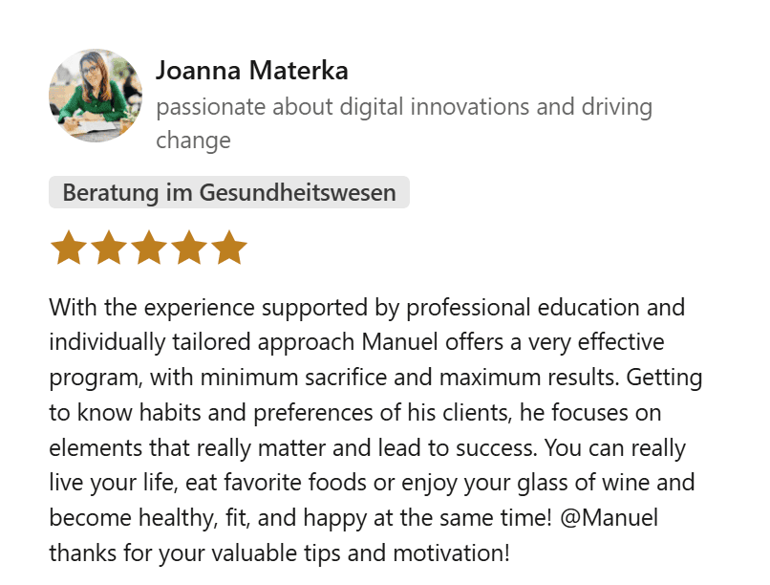770x585 pixels.
Task: Click the reviewer name Joanna Materka
Action: click(x=251, y=71)
